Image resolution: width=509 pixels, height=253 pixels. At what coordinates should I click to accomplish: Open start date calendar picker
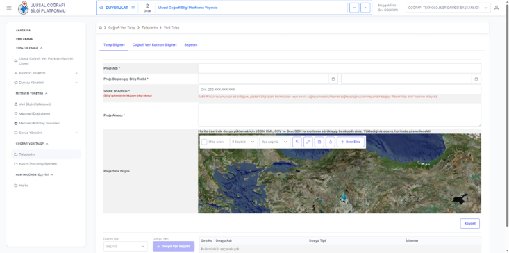pos(333,79)
